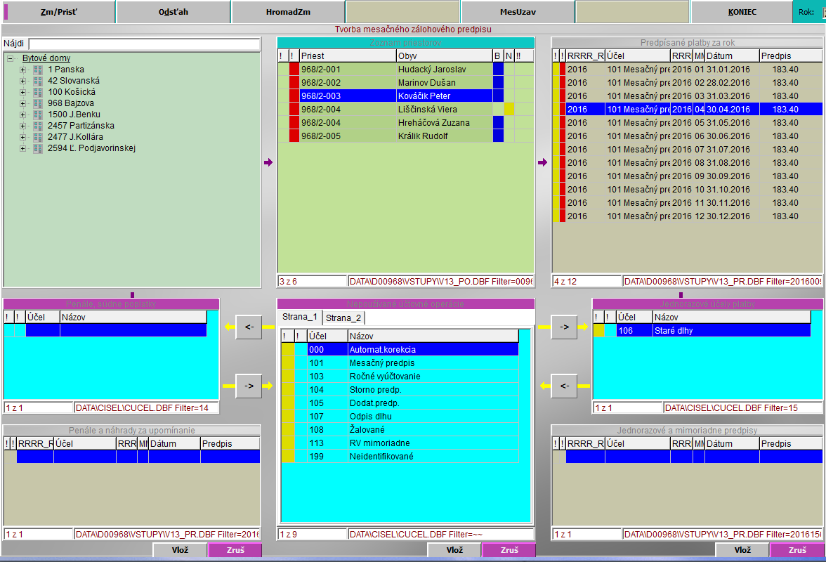The image size is (826, 562).
Task: Click the building icon beside 1500 J.Benku
Action: [x=37, y=115]
